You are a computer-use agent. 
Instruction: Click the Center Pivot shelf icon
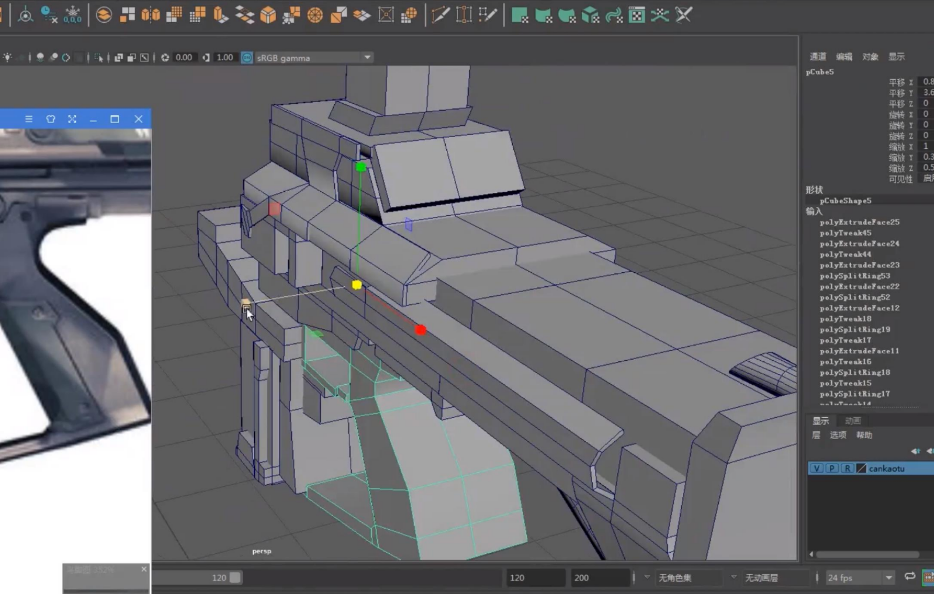pos(25,15)
